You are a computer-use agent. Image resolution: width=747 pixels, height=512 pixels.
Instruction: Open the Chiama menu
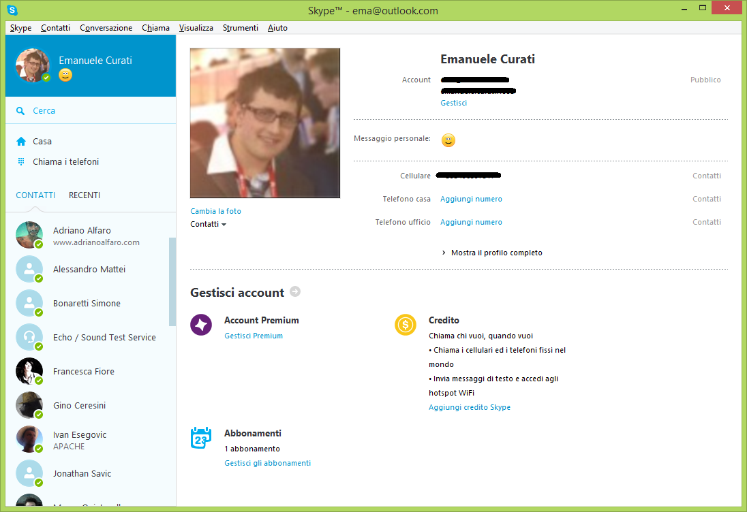click(x=155, y=28)
